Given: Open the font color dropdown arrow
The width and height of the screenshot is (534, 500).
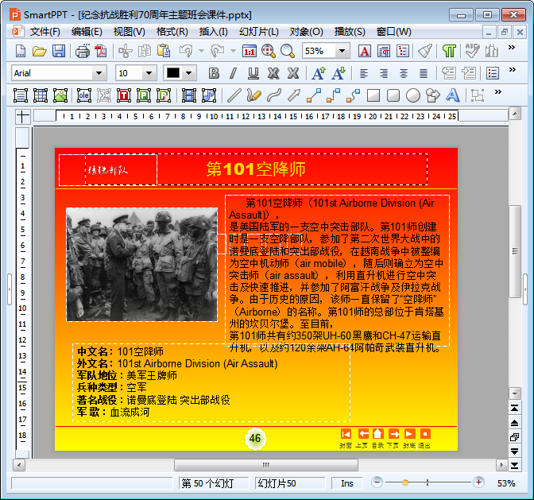Looking at the screenshot, I should [x=188, y=73].
